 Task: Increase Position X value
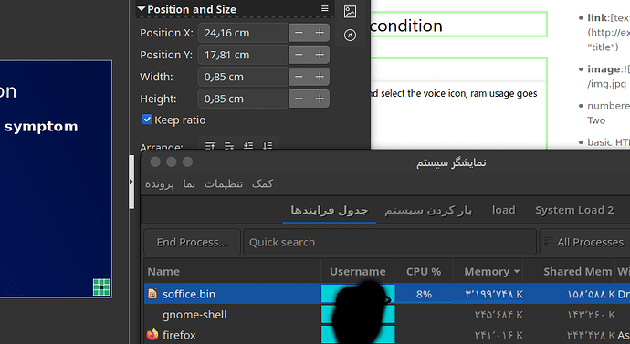320,33
